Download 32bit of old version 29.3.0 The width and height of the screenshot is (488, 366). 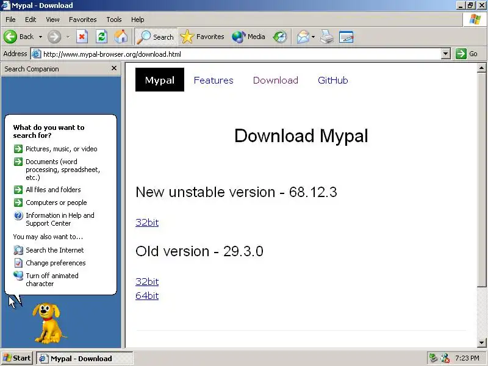coord(147,282)
